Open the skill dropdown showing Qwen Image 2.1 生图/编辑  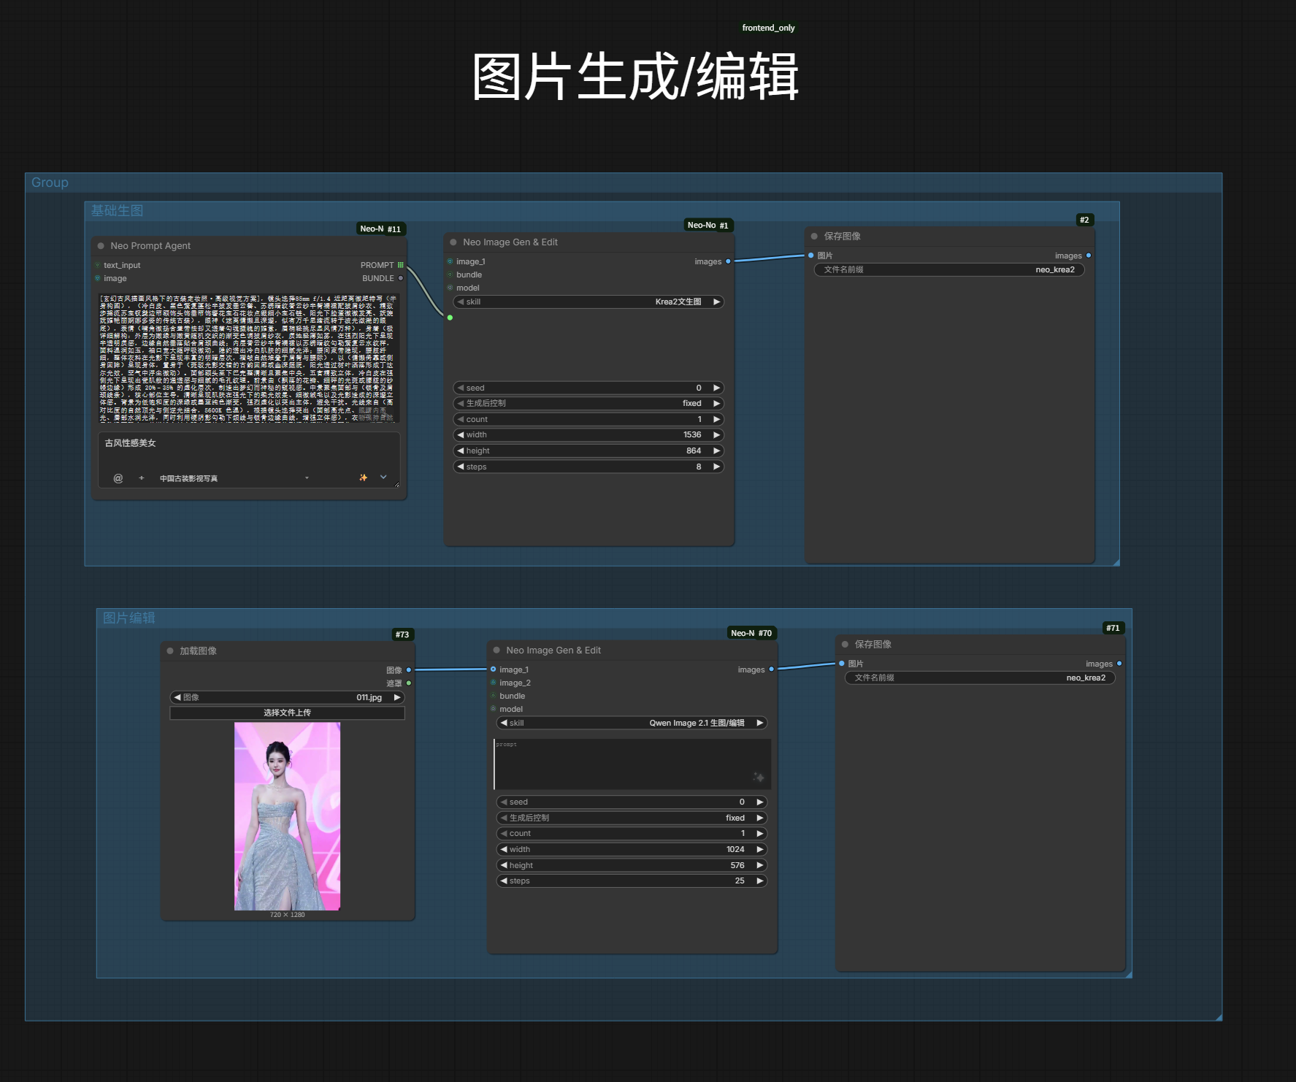(x=632, y=723)
